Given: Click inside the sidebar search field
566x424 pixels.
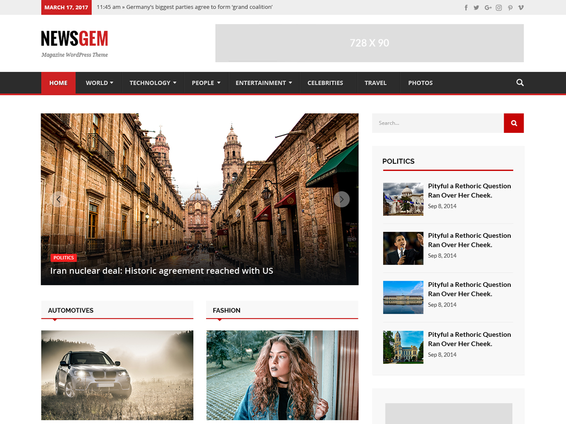Looking at the screenshot, I should (438, 123).
